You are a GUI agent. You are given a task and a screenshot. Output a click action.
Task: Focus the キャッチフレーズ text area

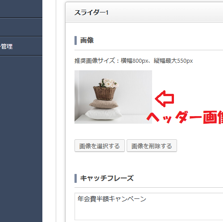[149, 206]
